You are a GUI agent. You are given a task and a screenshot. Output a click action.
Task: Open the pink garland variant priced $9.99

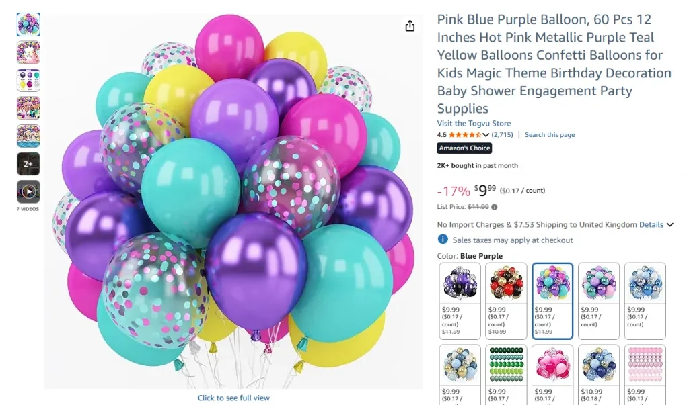[x=645, y=366]
